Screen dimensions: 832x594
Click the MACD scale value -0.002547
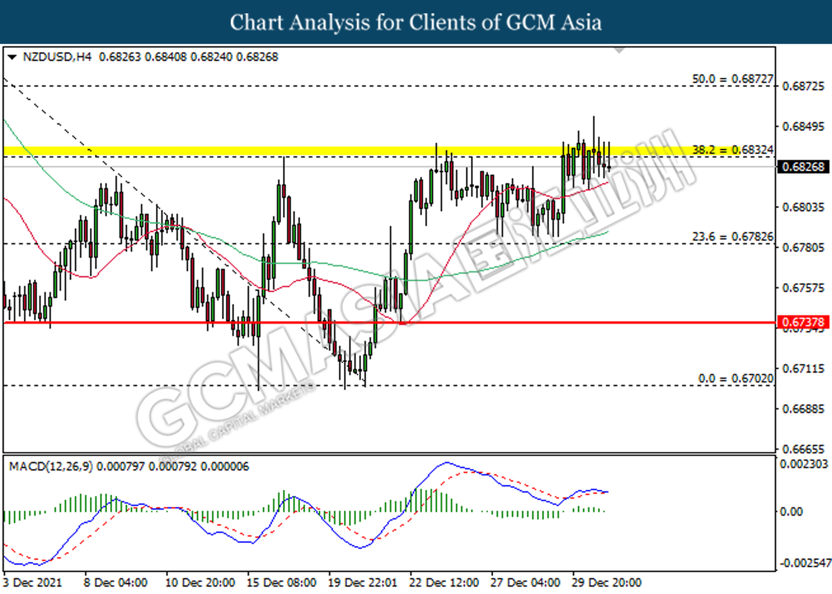[x=805, y=563]
